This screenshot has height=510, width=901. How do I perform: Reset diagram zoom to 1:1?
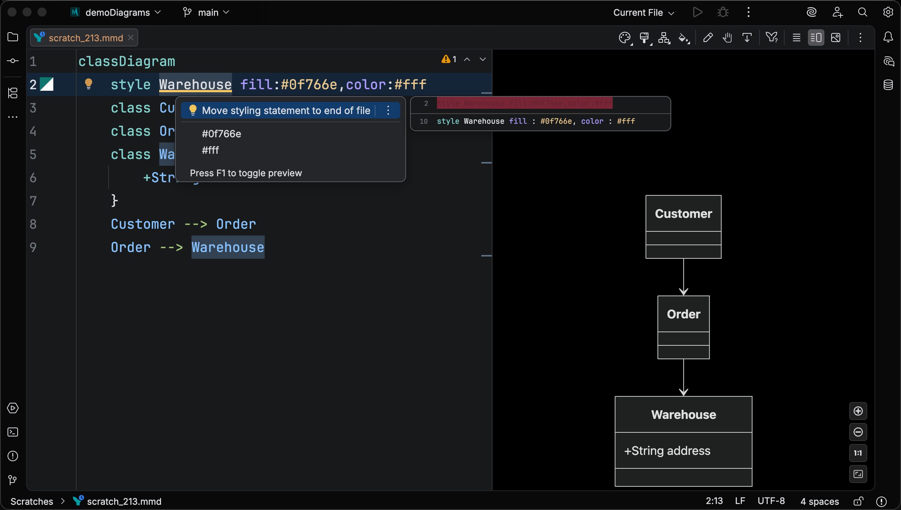(858, 453)
